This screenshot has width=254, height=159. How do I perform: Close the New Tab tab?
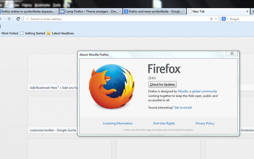(x=247, y=11)
